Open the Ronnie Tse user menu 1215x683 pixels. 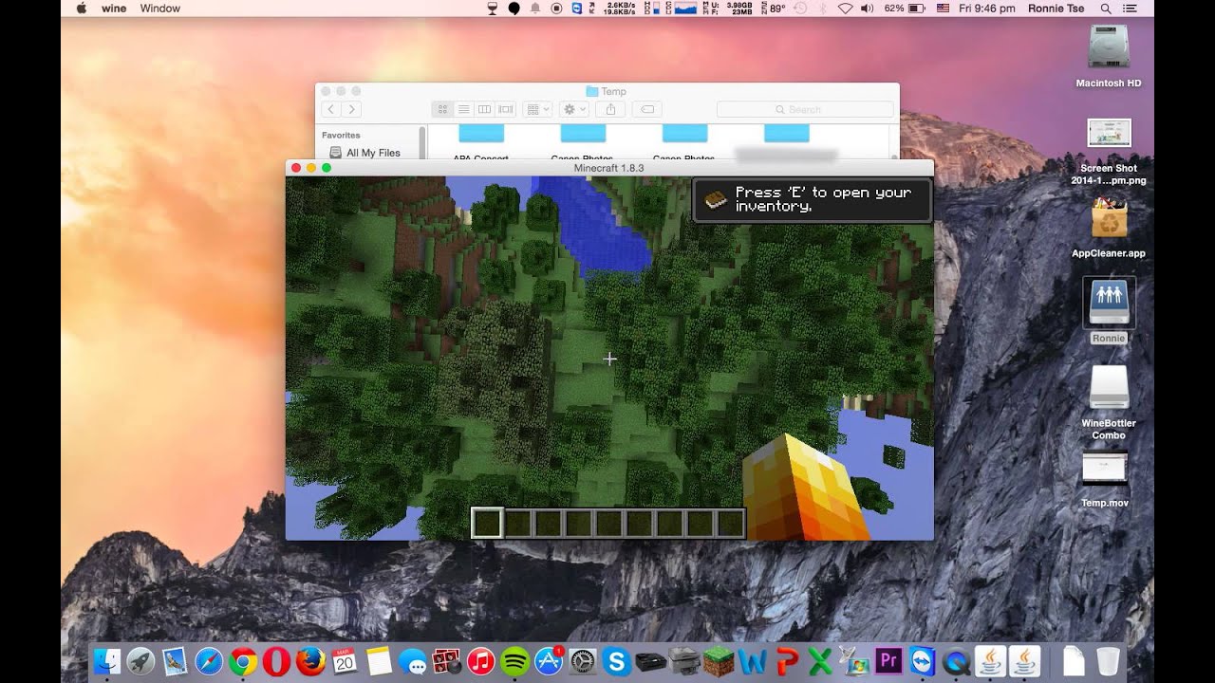pos(1056,9)
